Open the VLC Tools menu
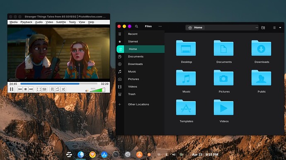This screenshot has width=286, height=160. (x=72, y=22)
